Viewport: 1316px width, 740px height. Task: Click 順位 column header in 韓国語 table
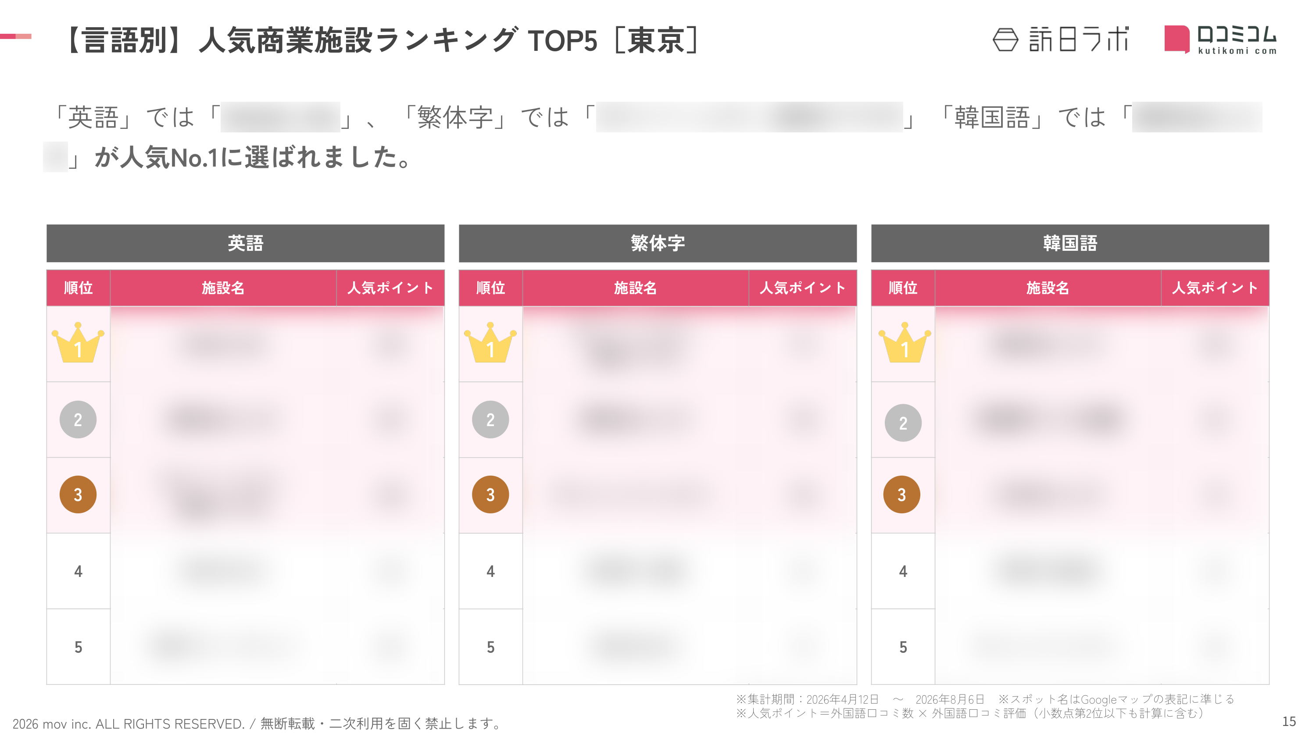(x=903, y=288)
